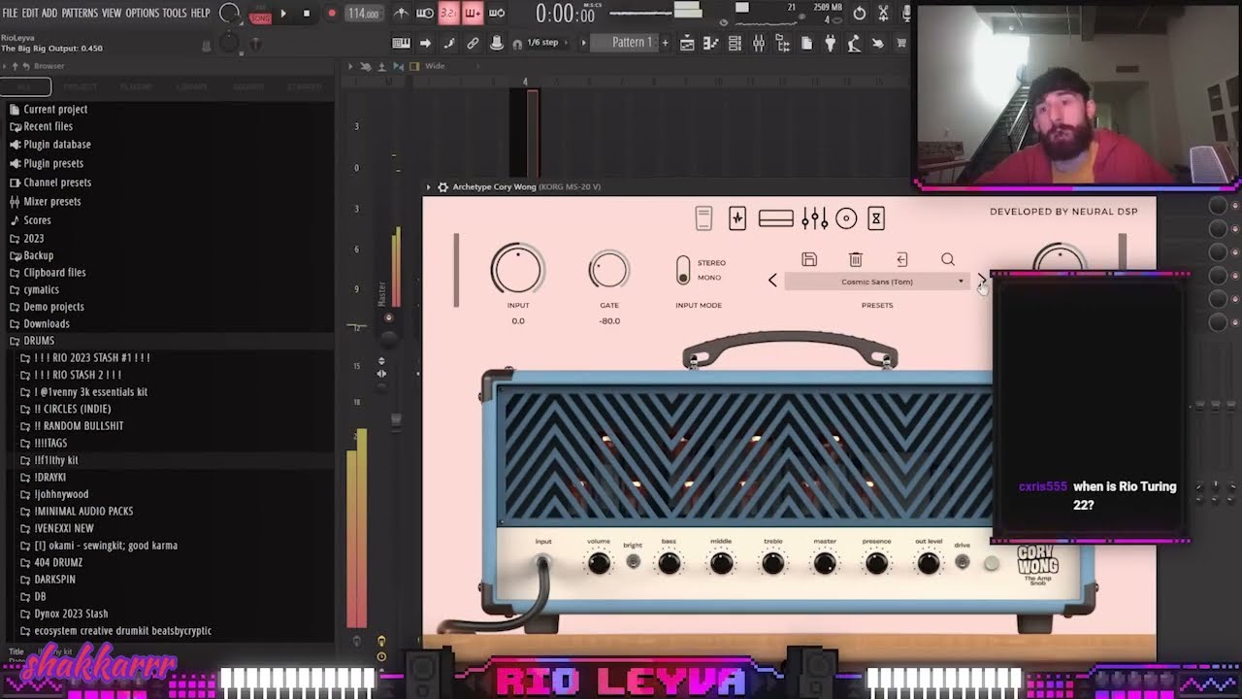Click the amp's treble knob
Image resolution: width=1242 pixels, height=699 pixels.
click(773, 563)
